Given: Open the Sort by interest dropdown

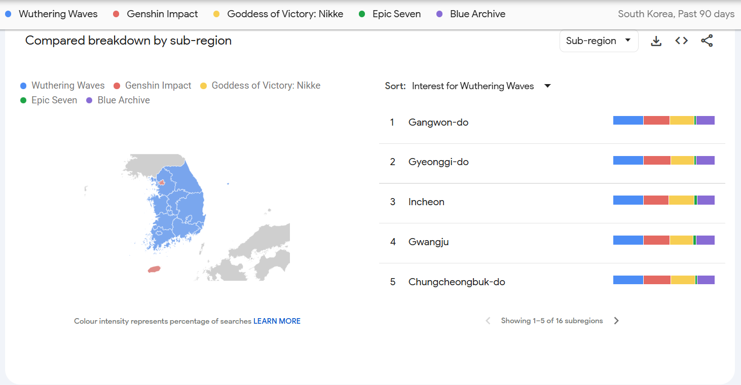Looking at the screenshot, I should pos(472,86).
